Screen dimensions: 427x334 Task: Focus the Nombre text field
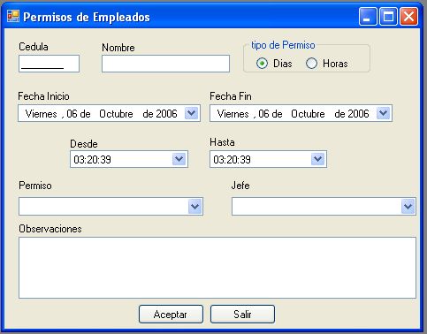(165, 64)
